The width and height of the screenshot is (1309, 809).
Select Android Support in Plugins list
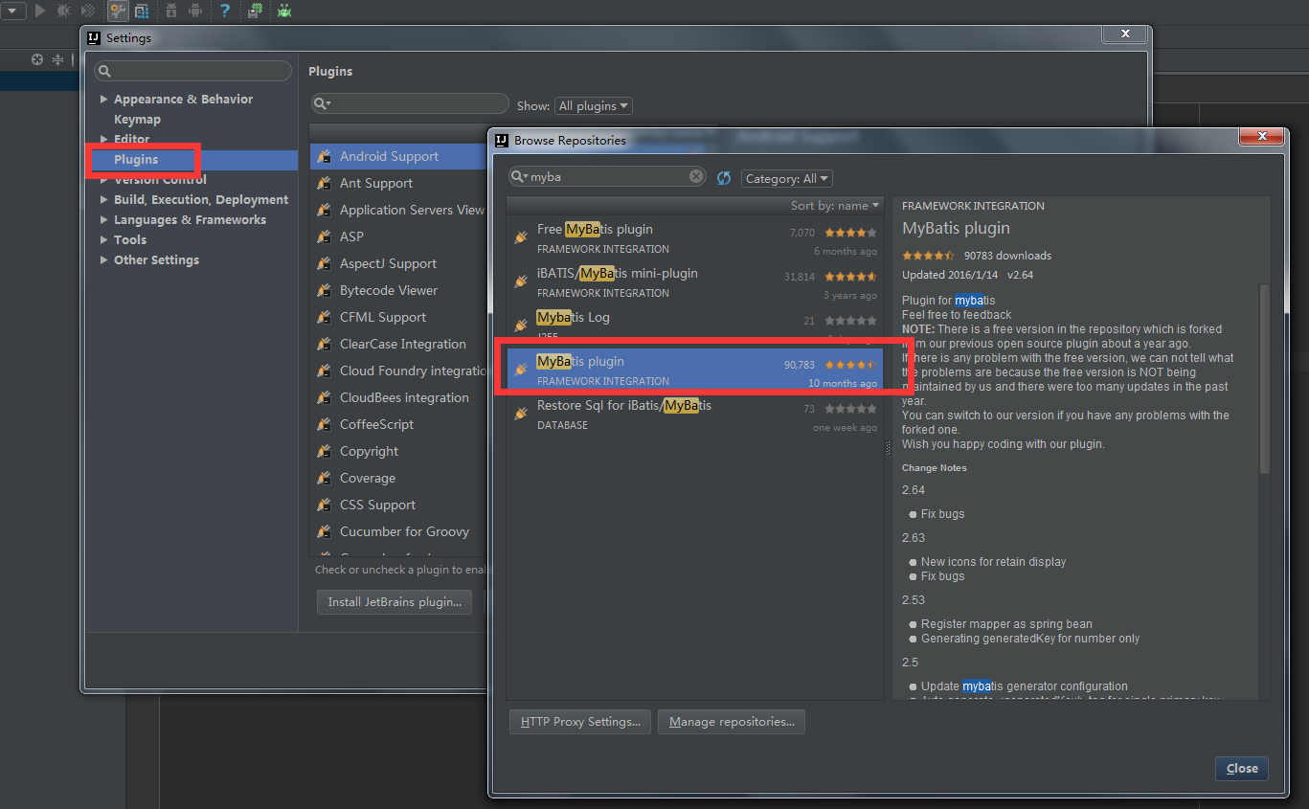point(399,156)
